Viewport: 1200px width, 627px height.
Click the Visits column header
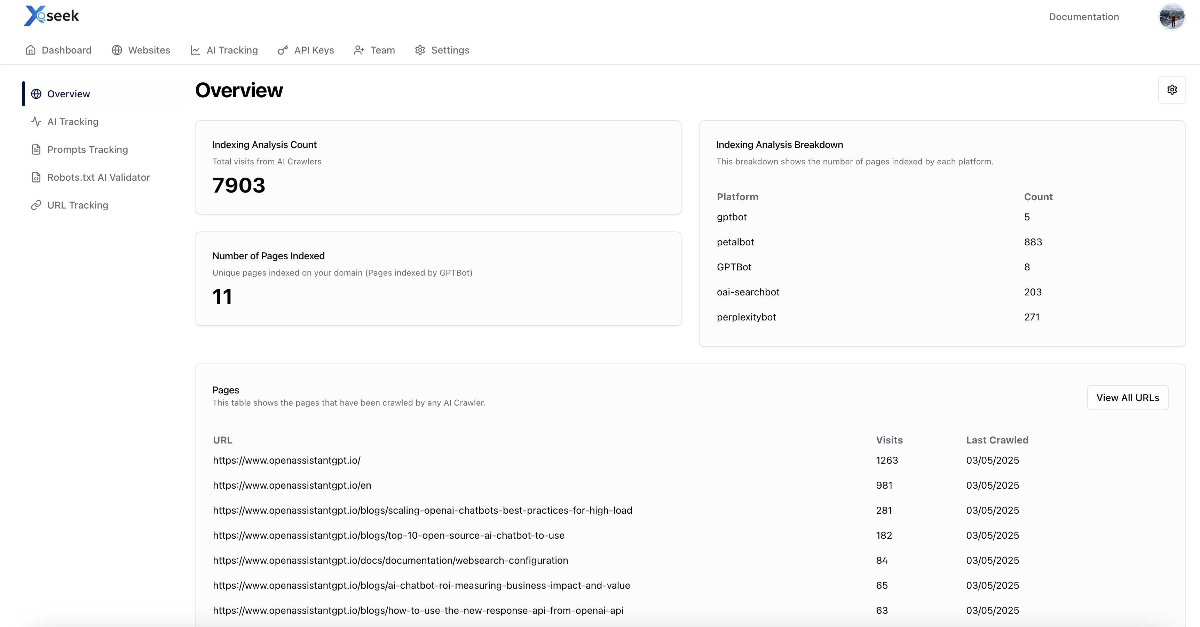pyautogui.click(x=889, y=440)
